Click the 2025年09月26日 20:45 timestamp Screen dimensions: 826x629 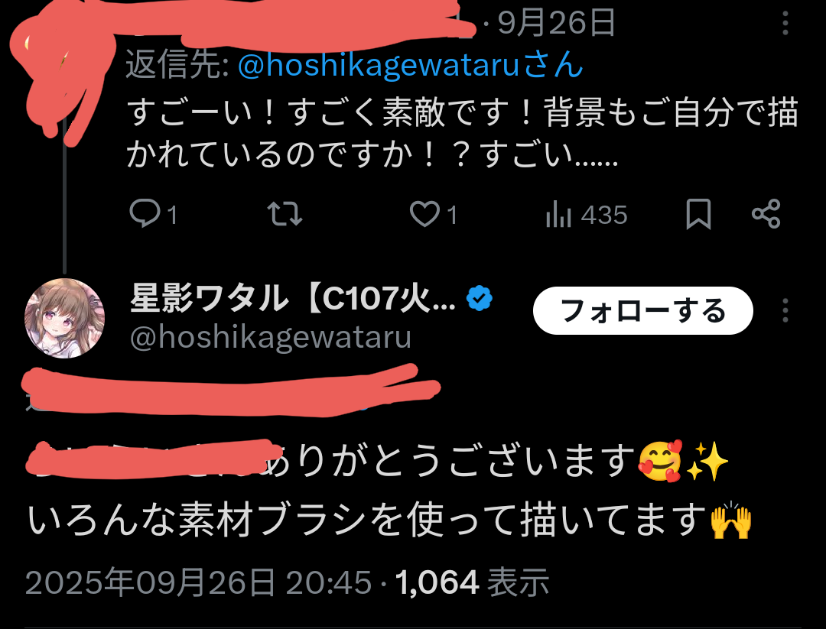click(x=199, y=582)
